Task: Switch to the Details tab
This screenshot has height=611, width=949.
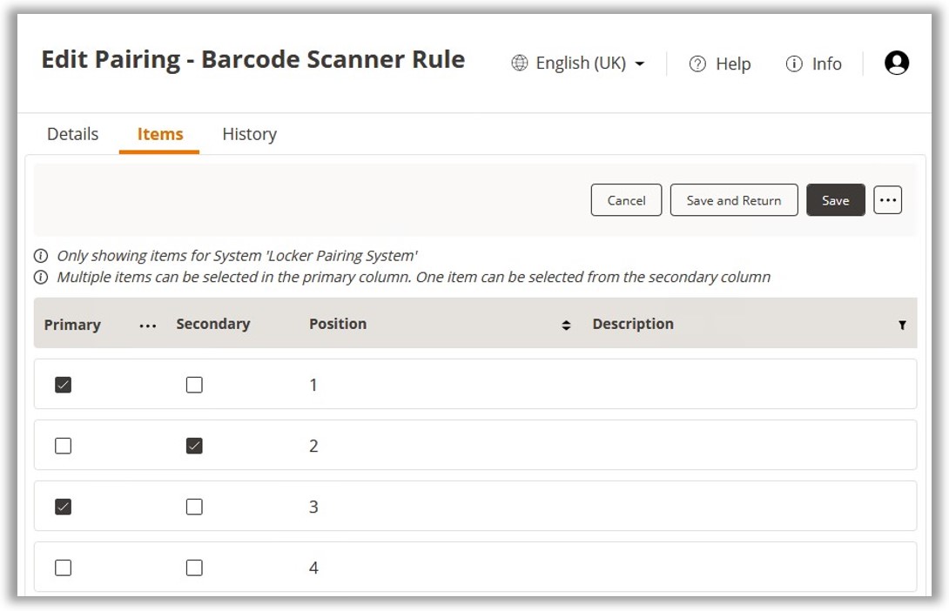Action: click(x=72, y=134)
